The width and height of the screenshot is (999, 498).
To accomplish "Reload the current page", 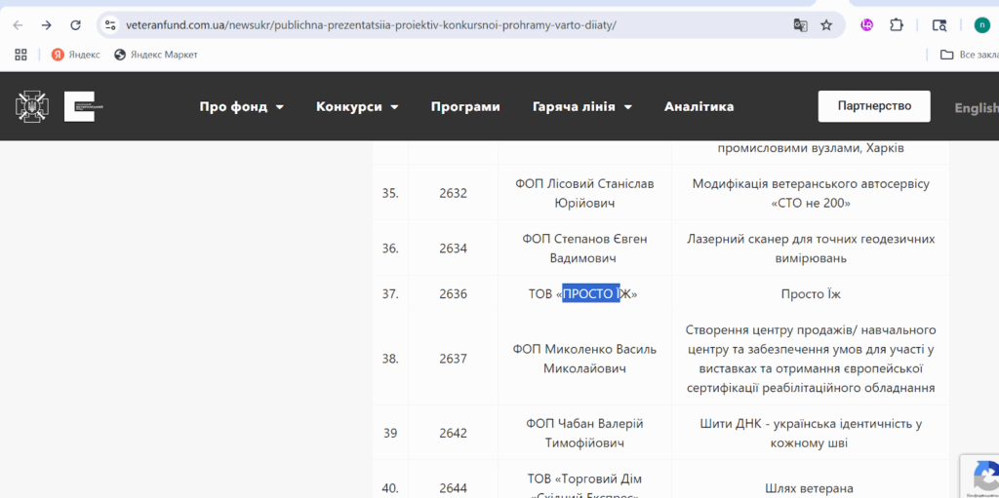I will (75, 25).
